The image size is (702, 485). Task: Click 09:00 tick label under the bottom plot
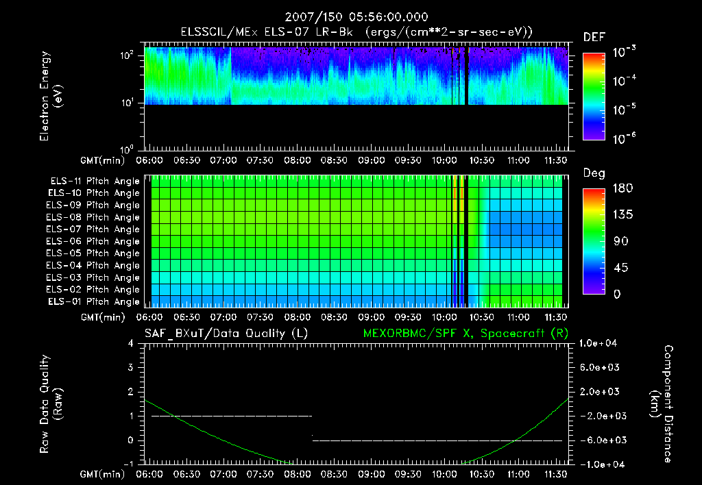(371, 474)
